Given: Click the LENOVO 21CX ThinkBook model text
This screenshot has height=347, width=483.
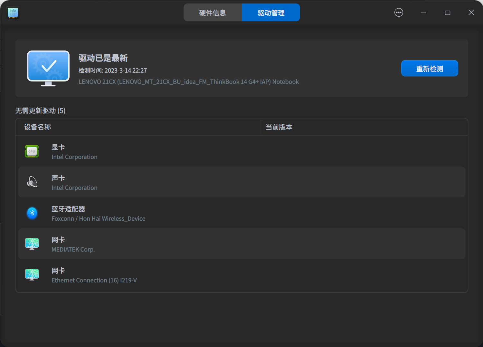Looking at the screenshot, I should click(x=189, y=82).
